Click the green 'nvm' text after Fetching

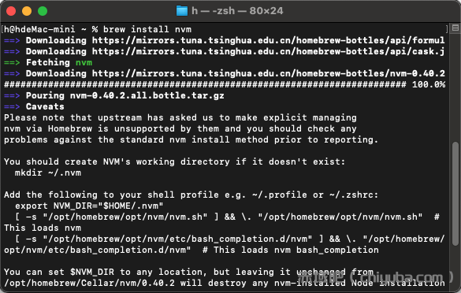tap(84, 62)
